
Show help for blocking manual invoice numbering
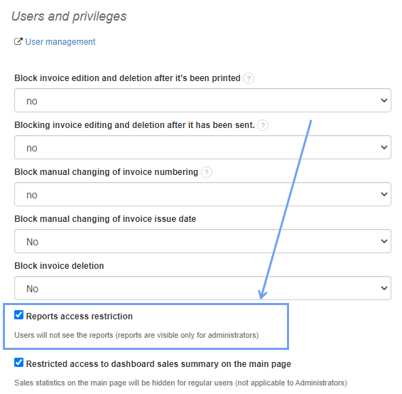click(x=207, y=172)
